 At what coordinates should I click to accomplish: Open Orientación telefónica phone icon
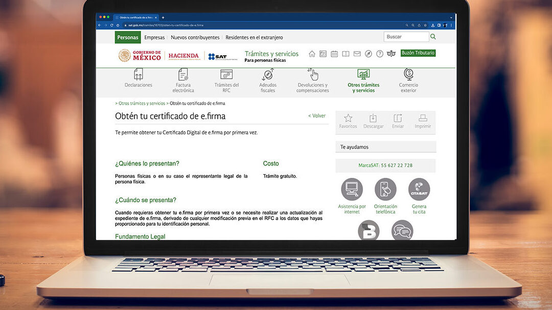(x=385, y=189)
